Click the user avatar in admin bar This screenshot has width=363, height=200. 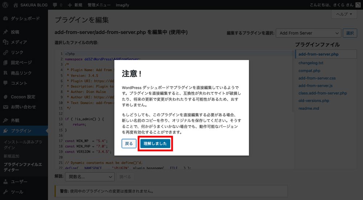point(358,5)
